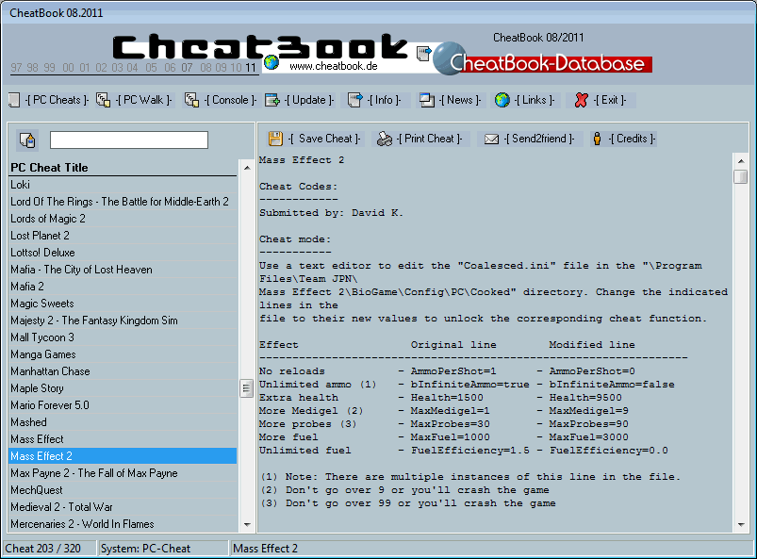Image resolution: width=757 pixels, height=559 pixels.
Task: Select Max Payne 2 - The Fall of Max Payne
Action: (123, 473)
